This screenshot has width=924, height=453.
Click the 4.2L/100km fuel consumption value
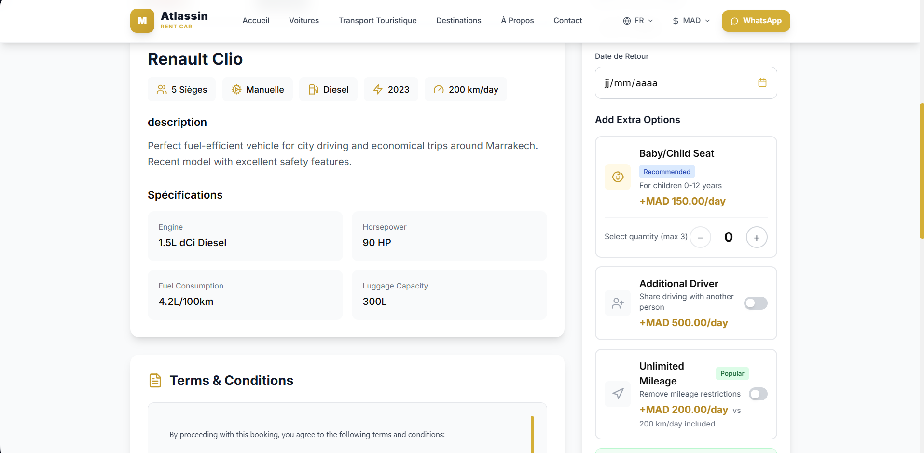pos(186,302)
